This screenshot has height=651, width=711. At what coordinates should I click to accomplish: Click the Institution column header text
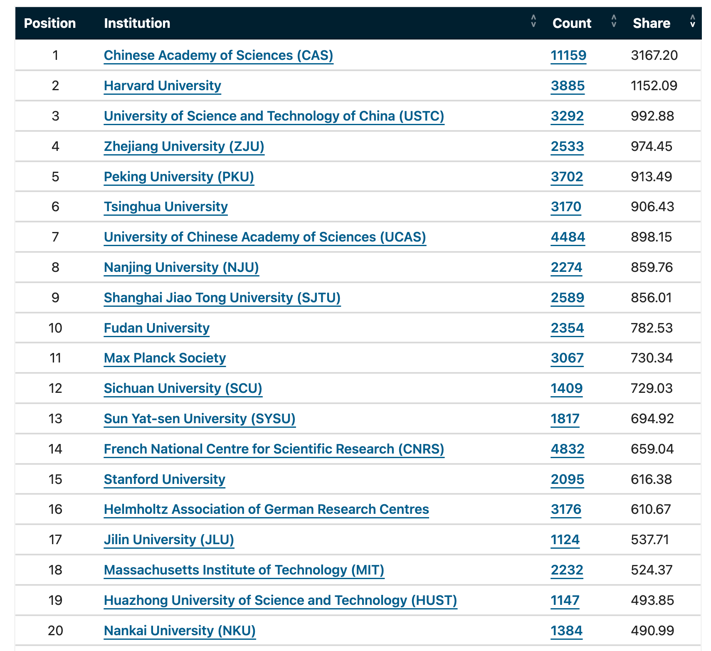tap(137, 23)
